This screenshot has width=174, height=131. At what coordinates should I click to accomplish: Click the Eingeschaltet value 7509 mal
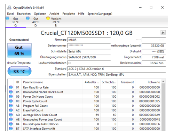click(154, 57)
